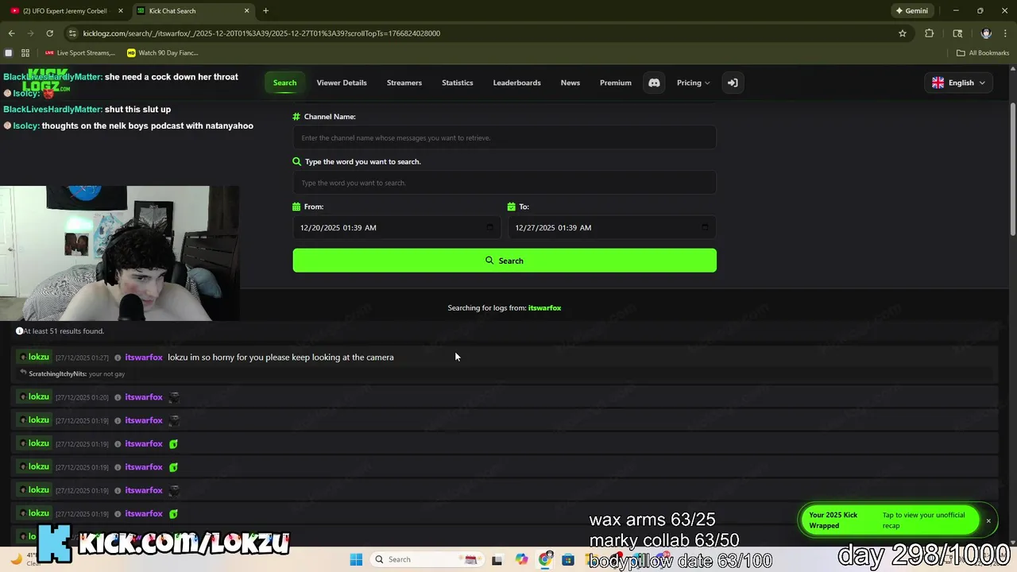The height and width of the screenshot is (572, 1017).
Task: Open Chrome from taskbar
Action: (x=545, y=559)
